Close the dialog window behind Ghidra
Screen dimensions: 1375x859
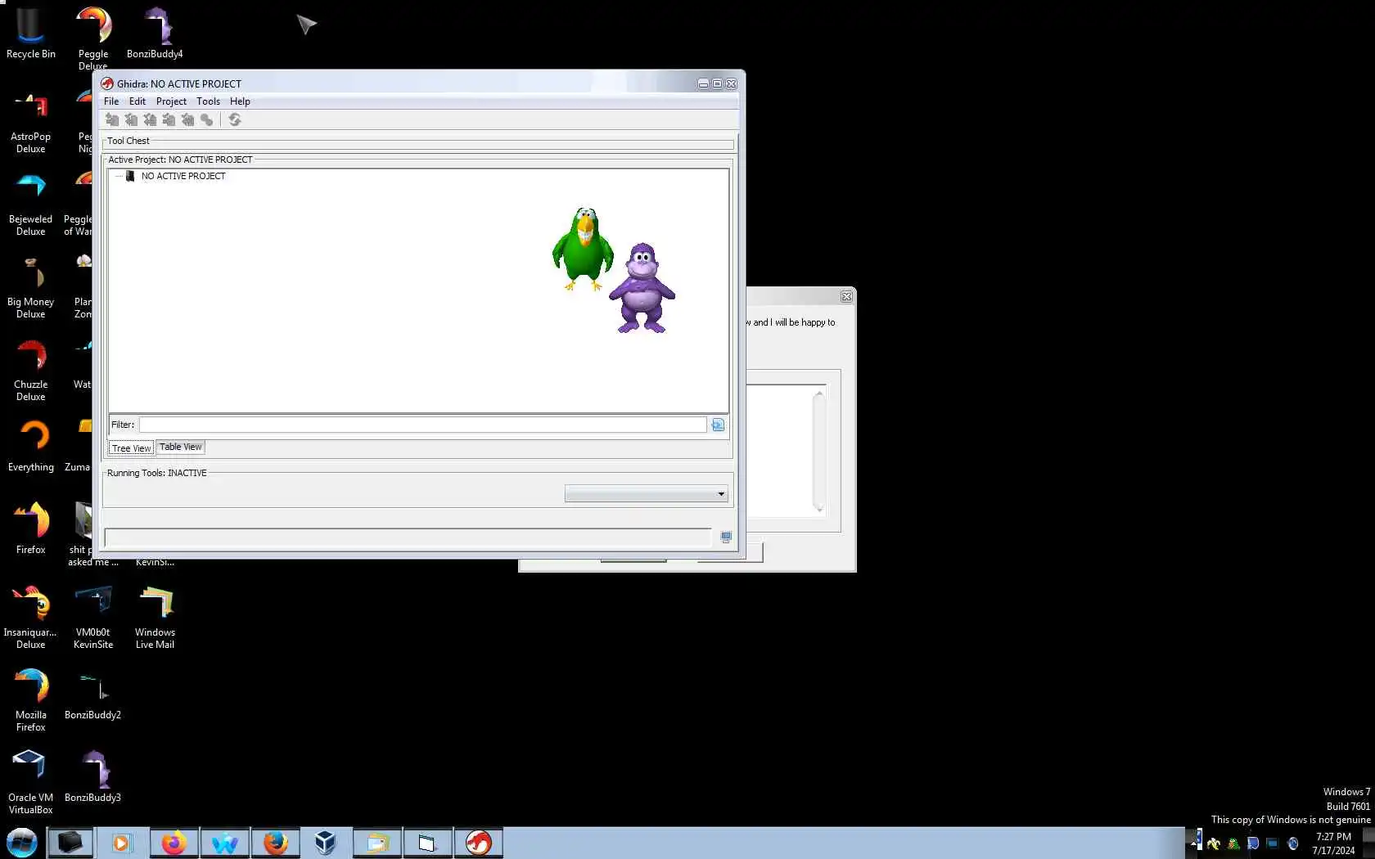[x=847, y=297]
